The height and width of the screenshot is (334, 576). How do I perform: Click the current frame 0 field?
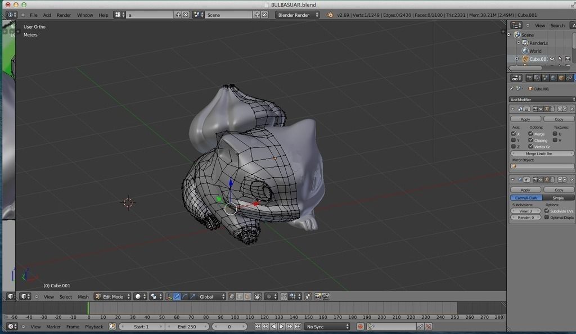tap(229, 327)
